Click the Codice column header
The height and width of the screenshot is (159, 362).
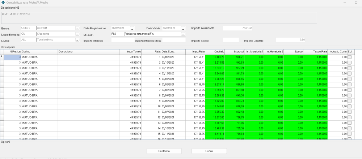pyautogui.click(x=39, y=52)
